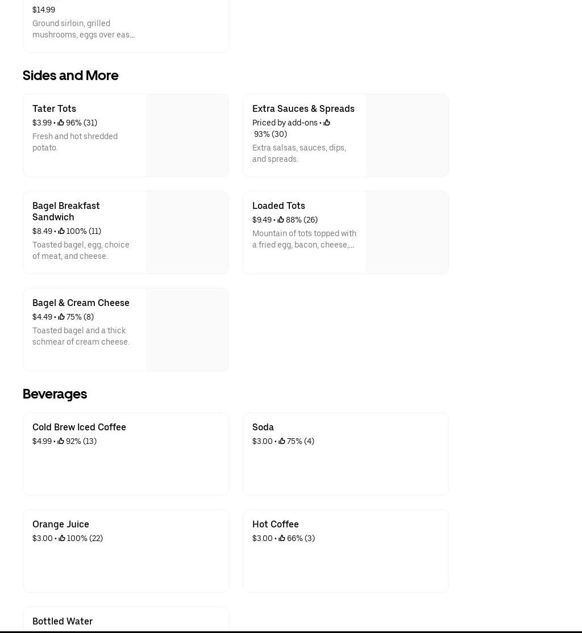Open the Bagel Breakfast Sandwich title
Screen dimensions: 582x633
pos(66,211)
